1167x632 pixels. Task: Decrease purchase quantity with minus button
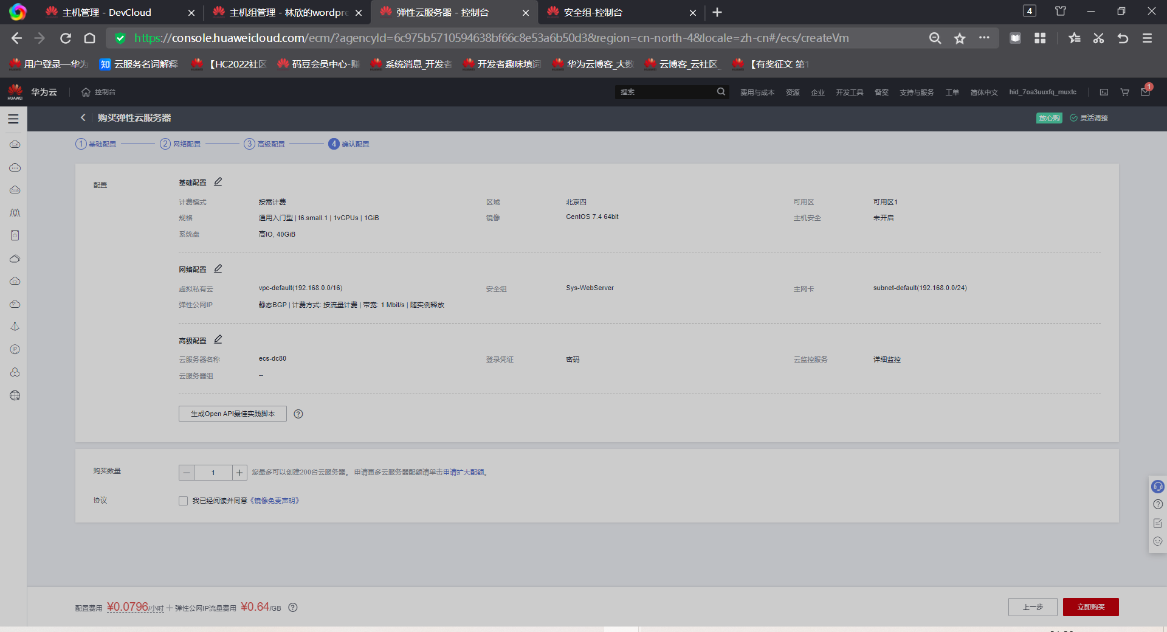coord(187,473)
